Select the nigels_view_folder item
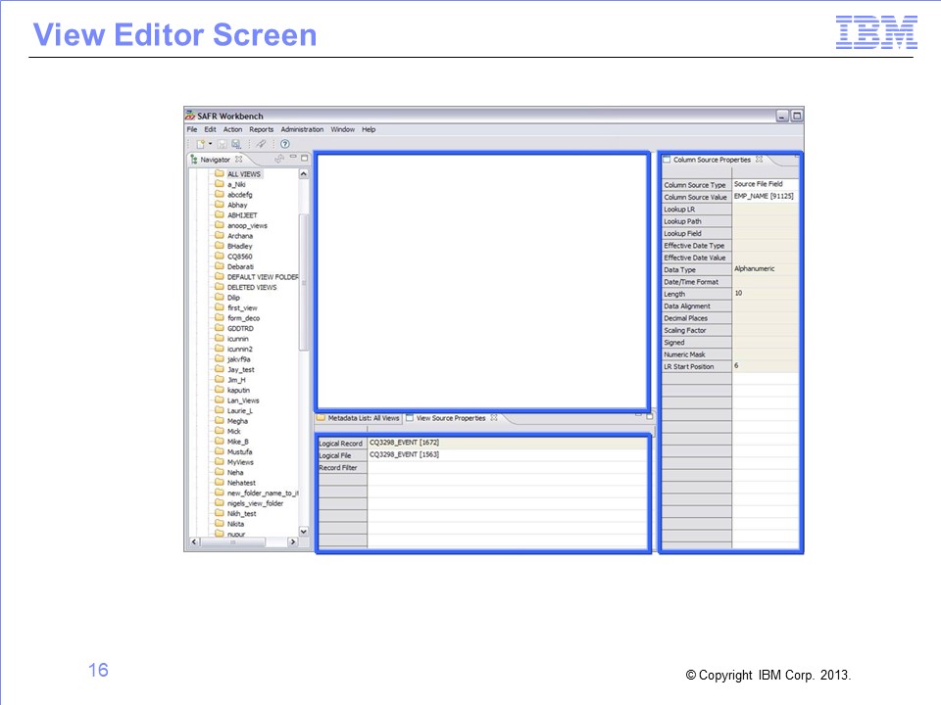This screenshot has width=941, height=705. 255,503
